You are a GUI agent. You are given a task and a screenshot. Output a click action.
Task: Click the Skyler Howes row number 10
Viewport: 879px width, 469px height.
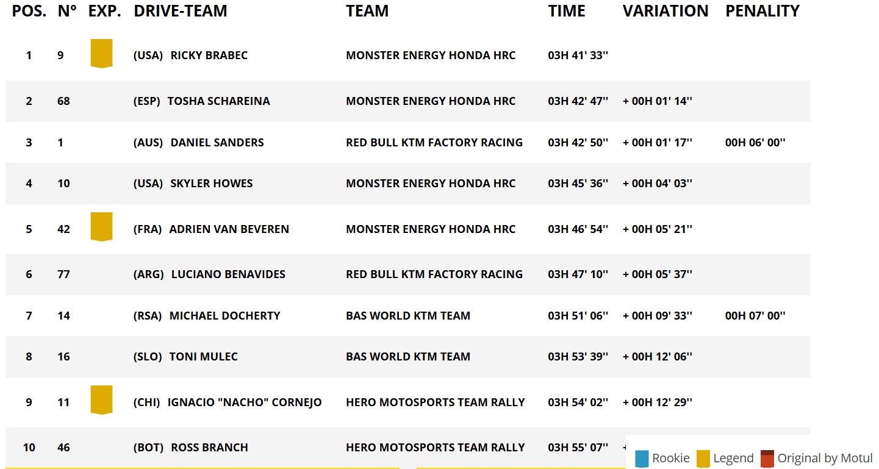[63, 184]
